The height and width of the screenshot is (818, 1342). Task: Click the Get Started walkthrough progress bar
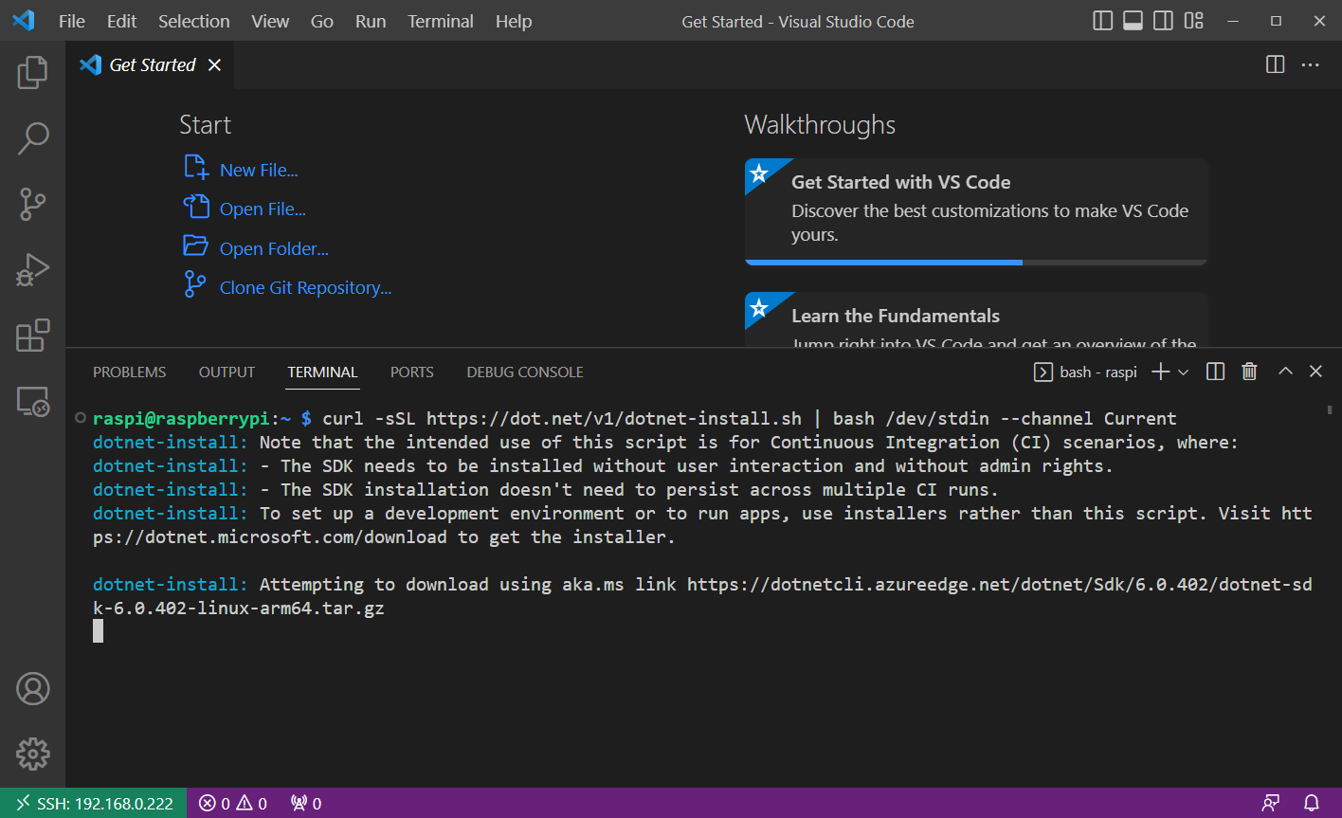[975, 262]
